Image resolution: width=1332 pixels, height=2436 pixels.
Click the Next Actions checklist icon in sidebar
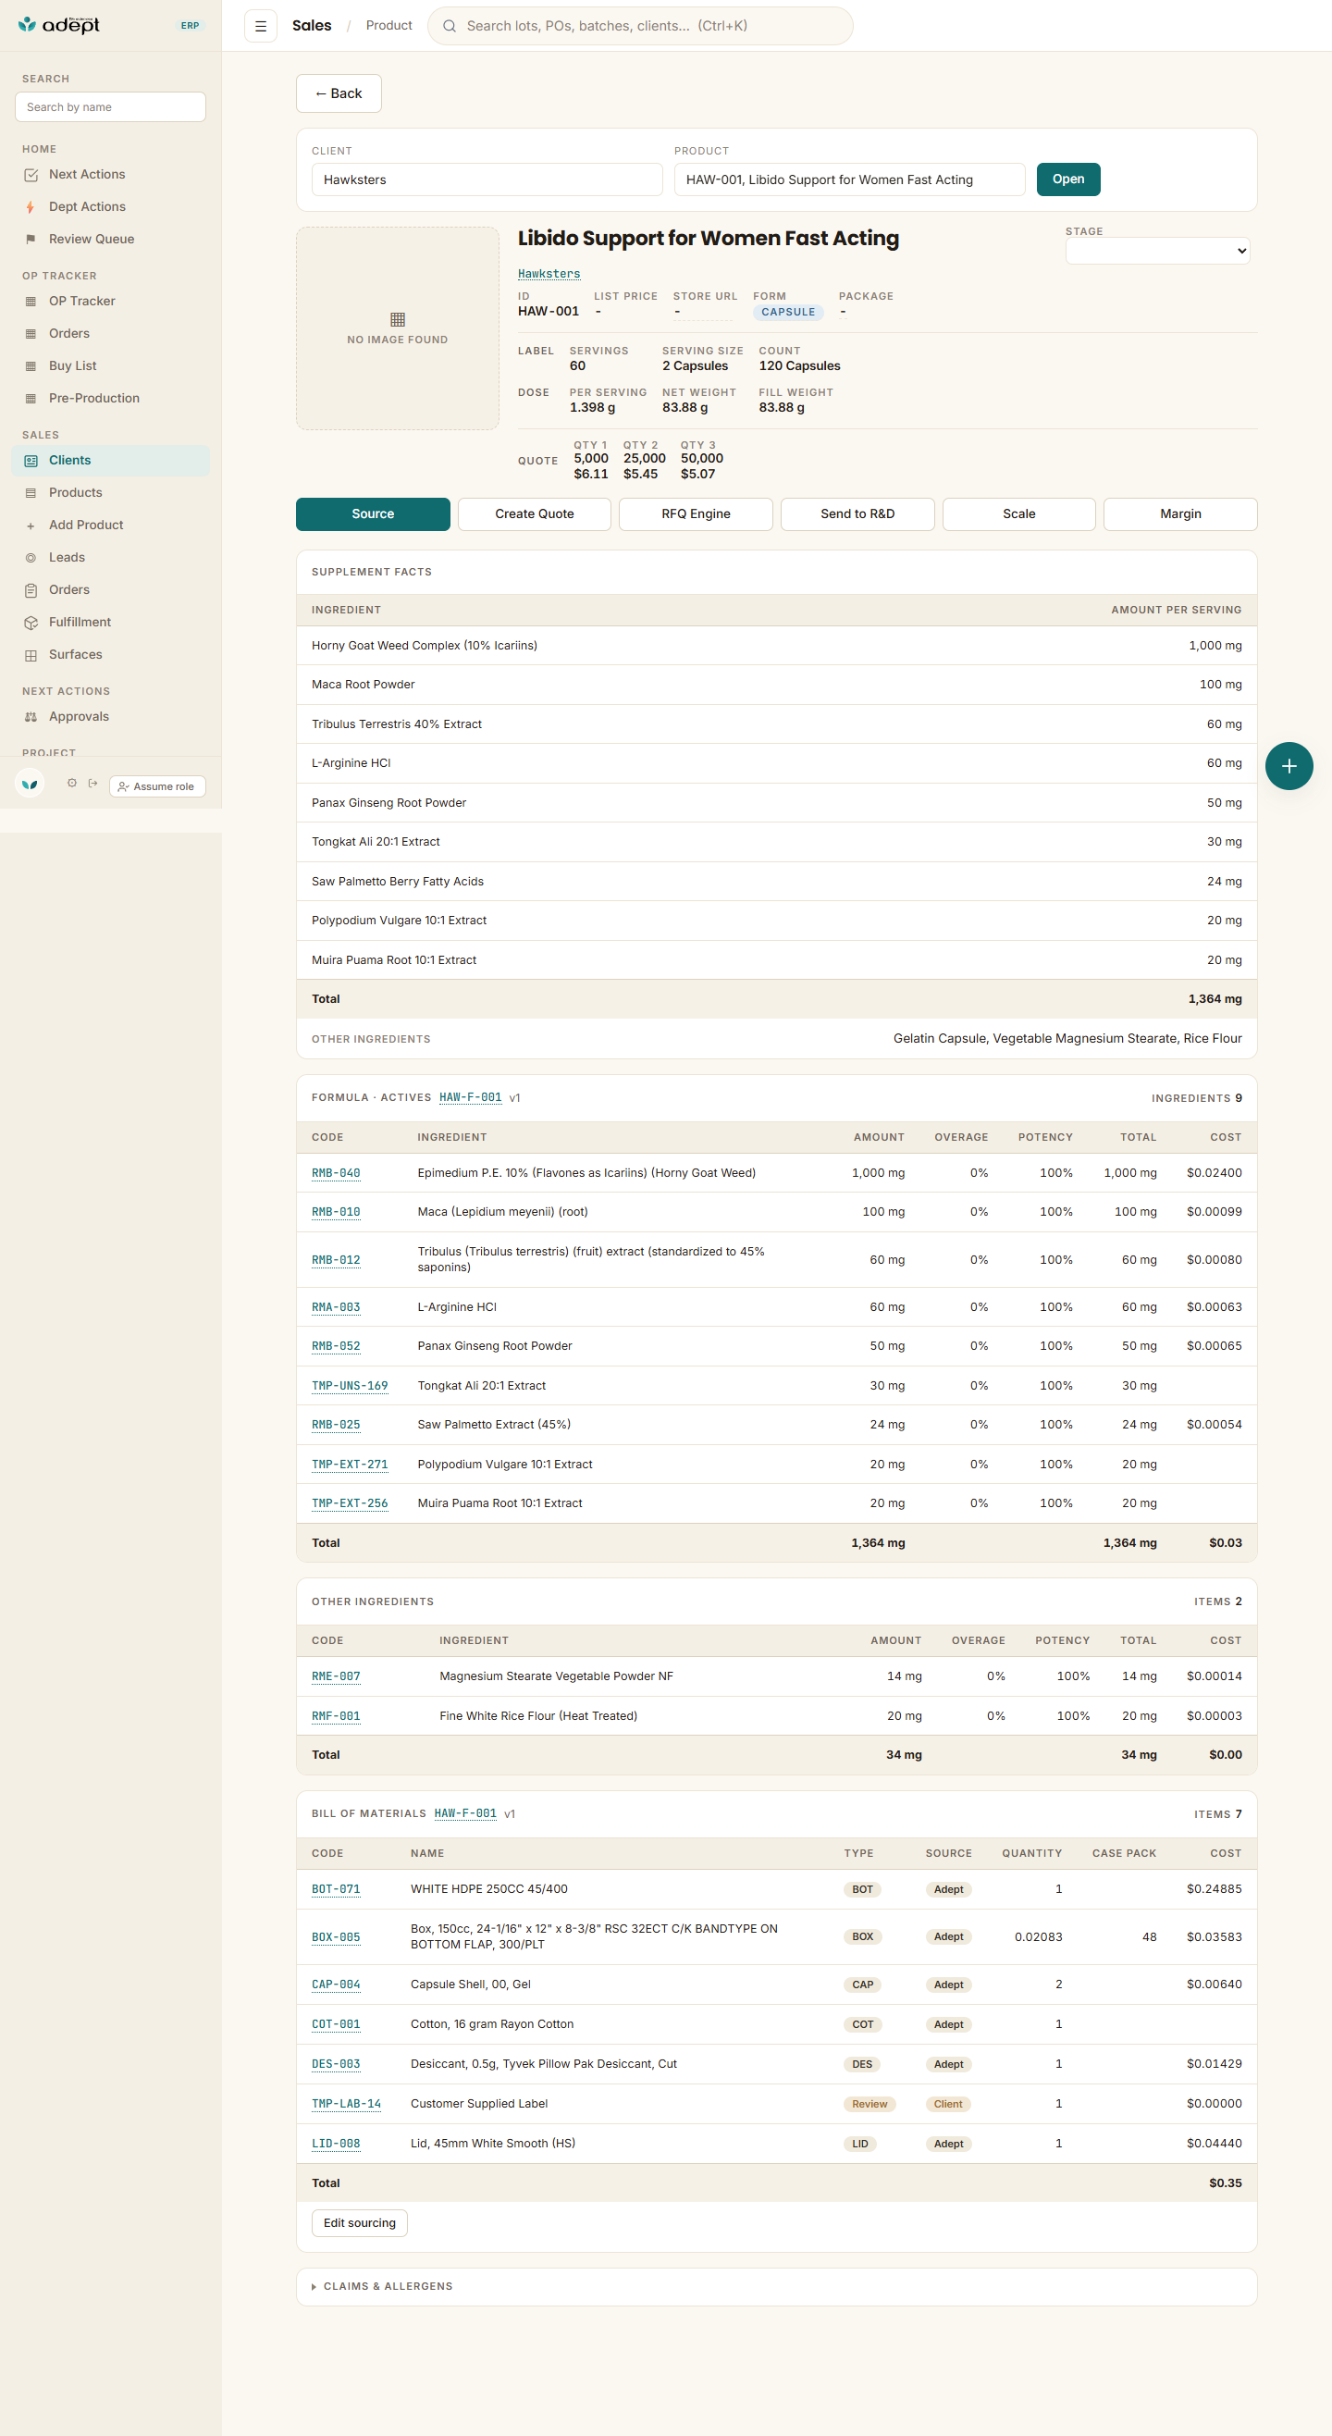31,175
